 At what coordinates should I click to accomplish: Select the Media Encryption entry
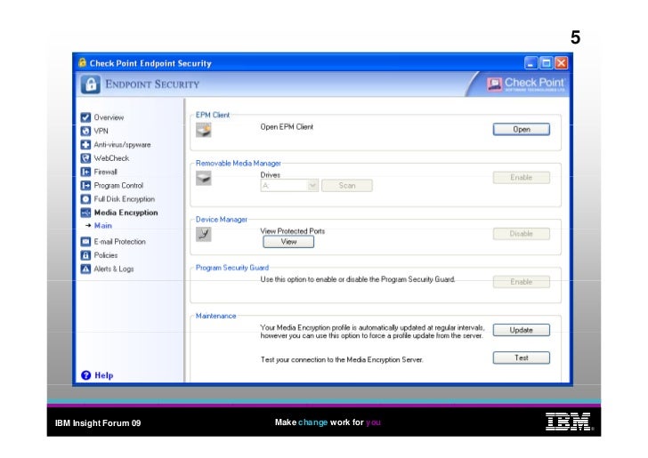[126, 213]
